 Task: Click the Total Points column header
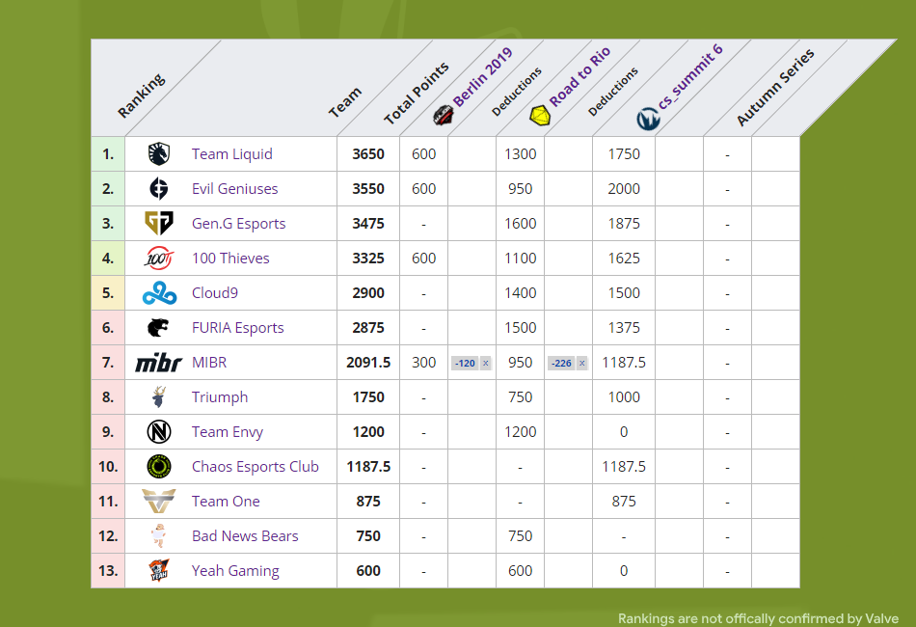coord(416,93)
